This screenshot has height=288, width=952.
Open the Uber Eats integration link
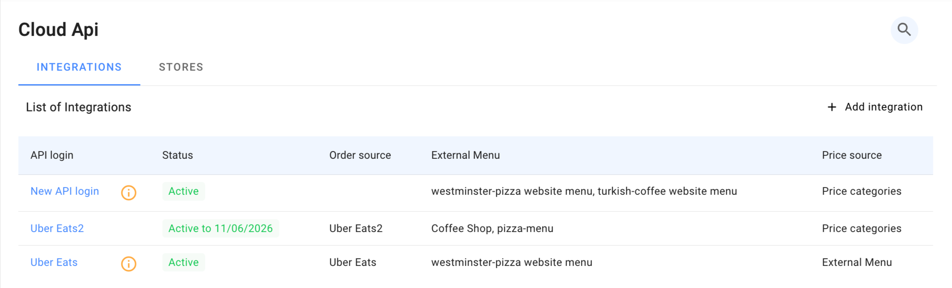tap(54, 263)
